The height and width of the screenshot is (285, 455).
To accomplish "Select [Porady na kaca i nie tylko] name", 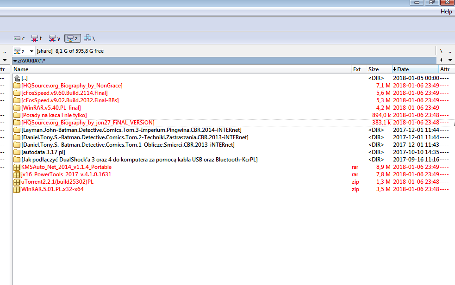I will (x=54, y=115).
